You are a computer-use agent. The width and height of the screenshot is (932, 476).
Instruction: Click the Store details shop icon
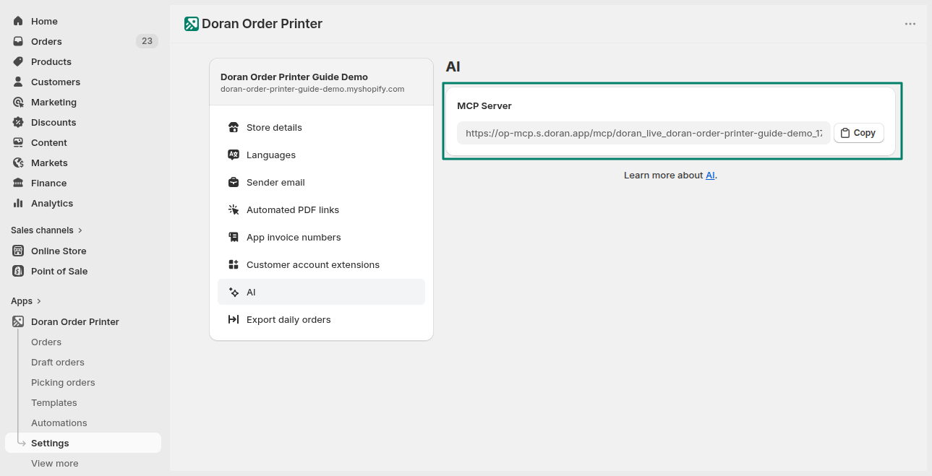pyautogui.click(x=234, y=127)
